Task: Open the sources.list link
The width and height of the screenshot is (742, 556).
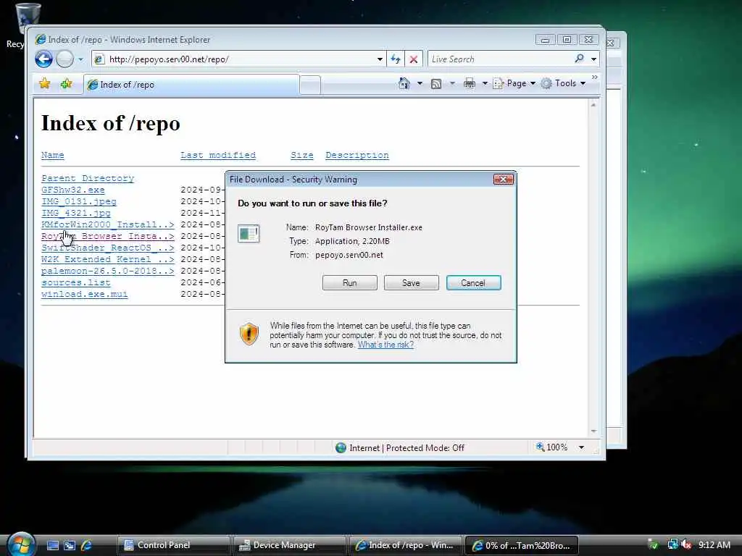Action: (x=75, y=282)
